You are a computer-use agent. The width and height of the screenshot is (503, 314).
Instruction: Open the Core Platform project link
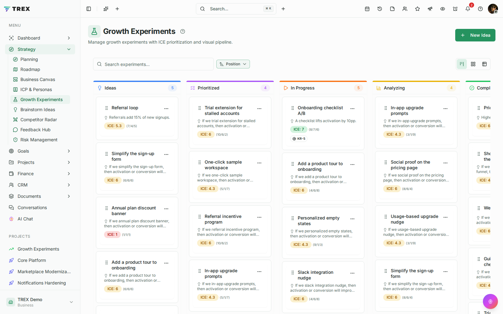(x=40, y=260)
